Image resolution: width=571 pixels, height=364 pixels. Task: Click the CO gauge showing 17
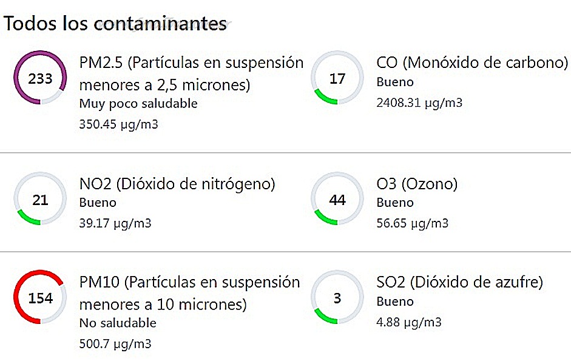tap(337, 78)
